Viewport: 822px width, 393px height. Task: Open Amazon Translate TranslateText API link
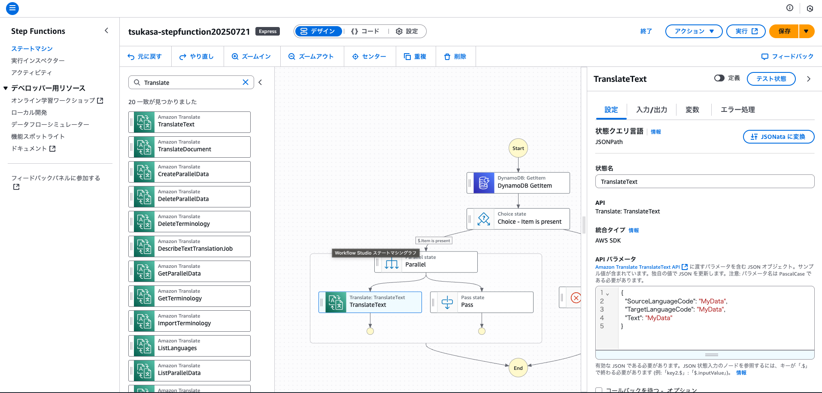point(641,267)
